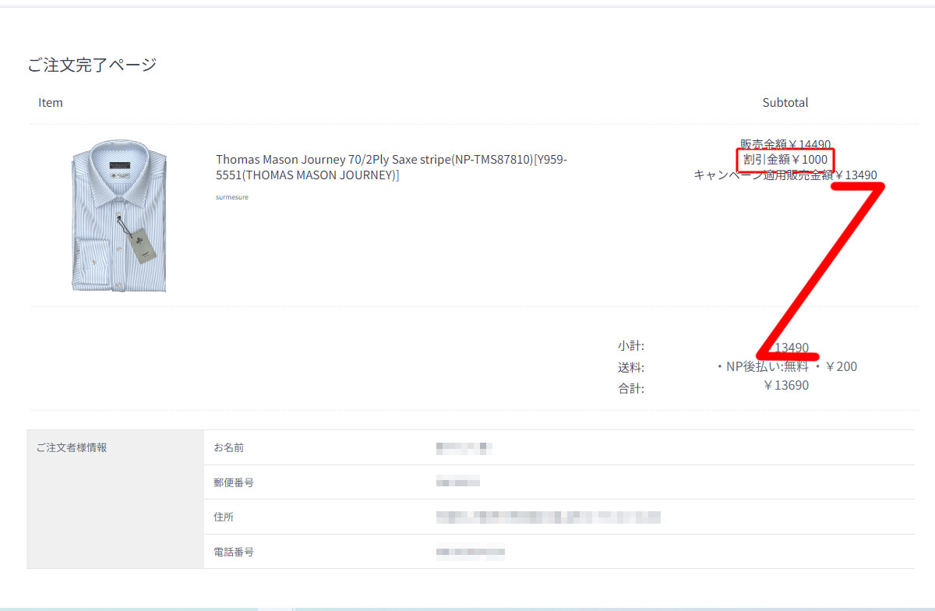The image size is (935, 611).
Task: Click the お名前 row label
Action: [x=228, y=447]
